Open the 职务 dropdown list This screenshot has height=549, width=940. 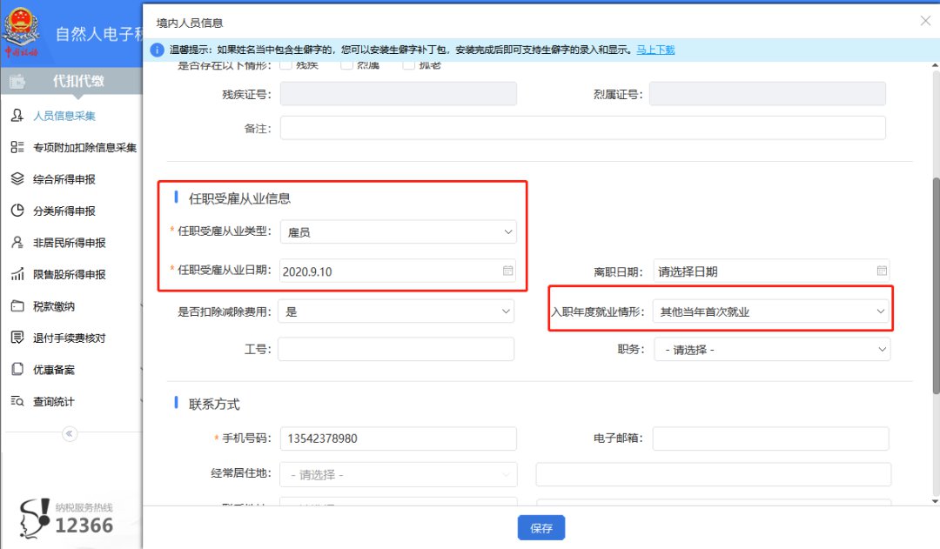point(882,350)
